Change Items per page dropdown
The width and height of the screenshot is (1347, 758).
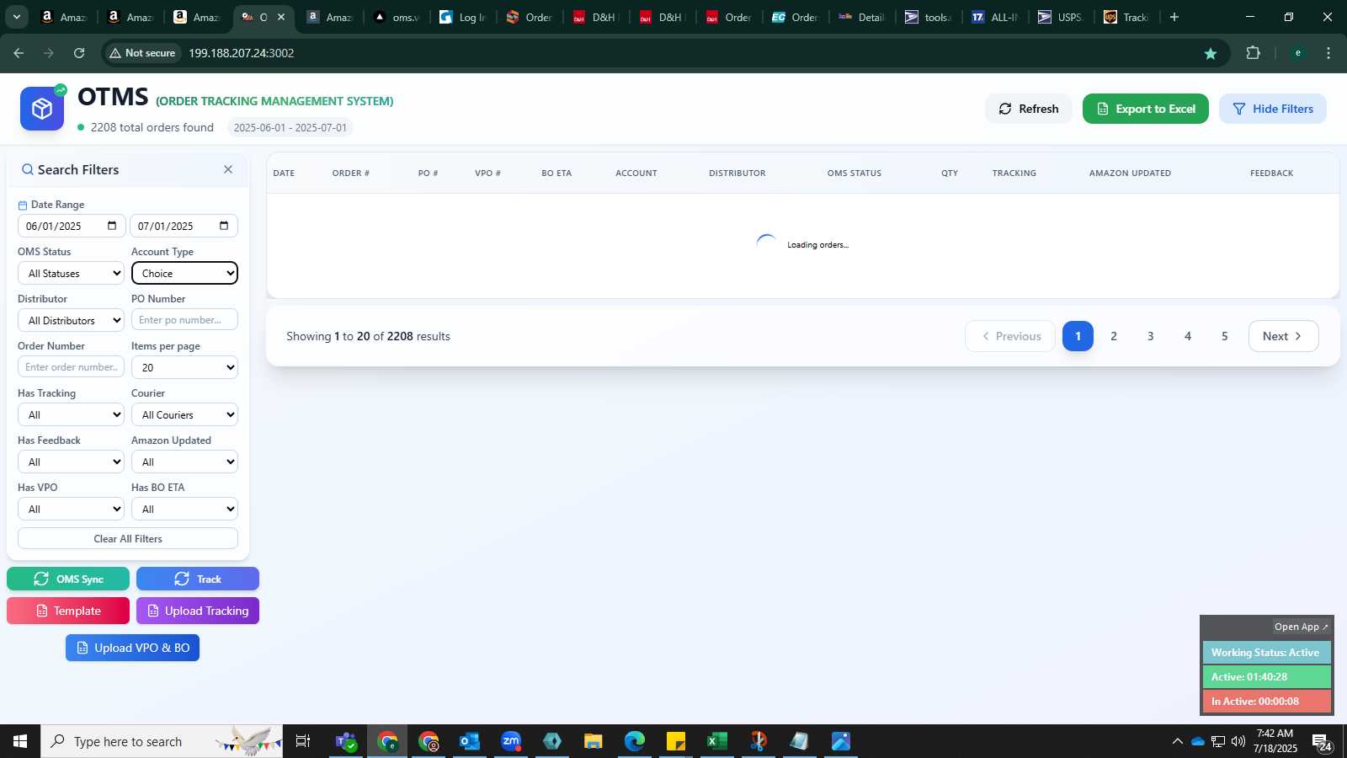184,367
